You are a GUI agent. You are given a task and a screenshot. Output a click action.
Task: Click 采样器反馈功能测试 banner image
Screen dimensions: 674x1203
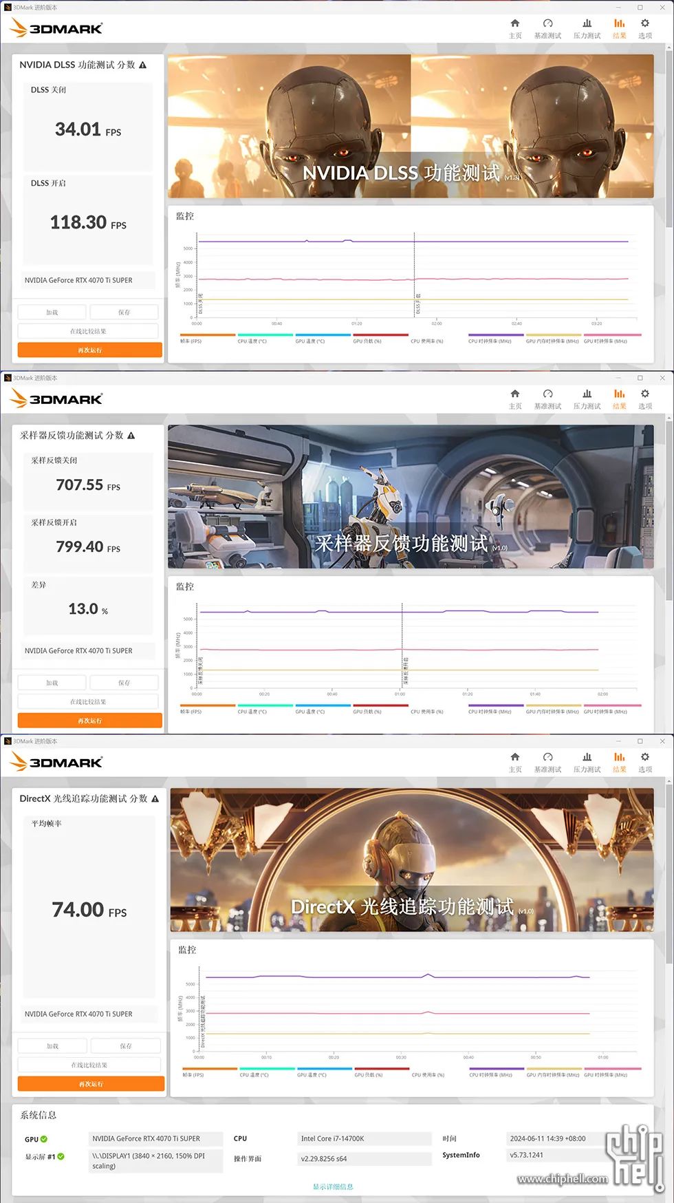[411, 496]
